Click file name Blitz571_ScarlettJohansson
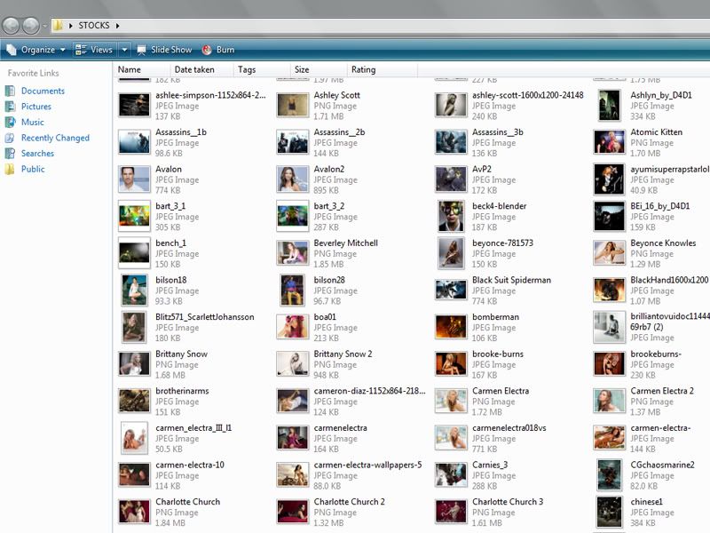 pos(205,317)
